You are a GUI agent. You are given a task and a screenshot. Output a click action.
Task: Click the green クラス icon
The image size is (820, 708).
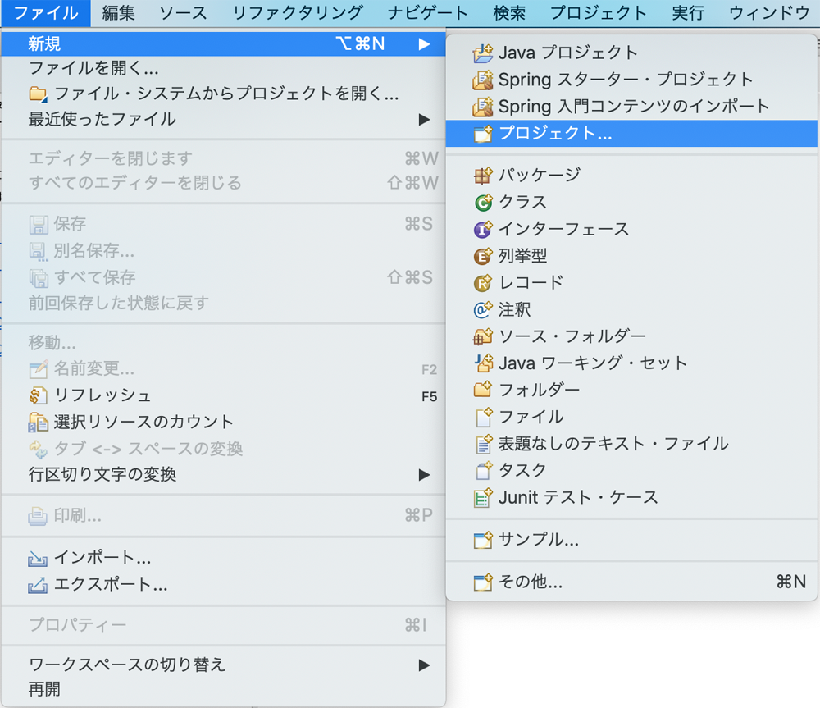click(x=483, y=202)
